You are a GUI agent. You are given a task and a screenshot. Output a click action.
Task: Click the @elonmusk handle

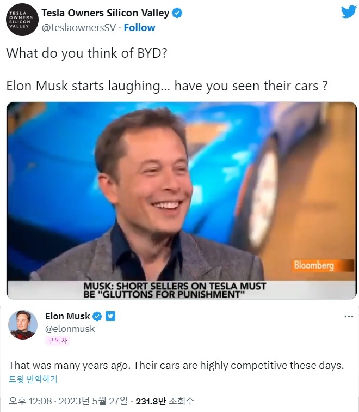pyautogui.click(x=70, y=329)
